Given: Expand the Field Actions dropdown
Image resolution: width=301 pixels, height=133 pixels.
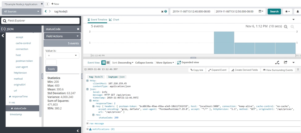Looking at the screenshot, I should [62, 36].
